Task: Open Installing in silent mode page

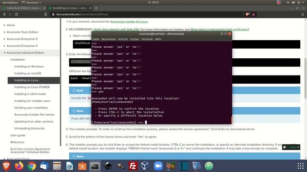Action: [x=30, y=94]
